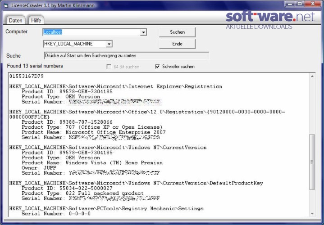Click the Ende button
This screenshot has width=324, height=225.
177,44
